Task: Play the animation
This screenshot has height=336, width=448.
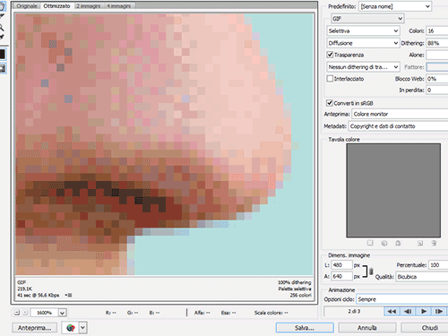Action: 424,311
